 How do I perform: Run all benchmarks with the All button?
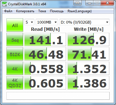[15, 25]
